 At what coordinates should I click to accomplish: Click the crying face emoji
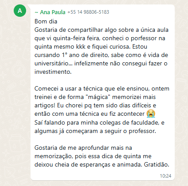click(151, 114)
